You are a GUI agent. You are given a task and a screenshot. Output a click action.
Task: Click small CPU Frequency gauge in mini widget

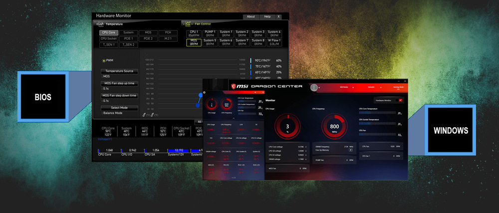pos(227,104)
